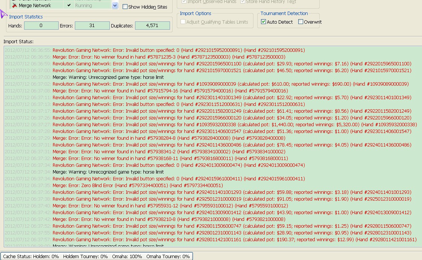
Task: Select pot size error for hand #2922011582001249
Action: click(208, 111)
